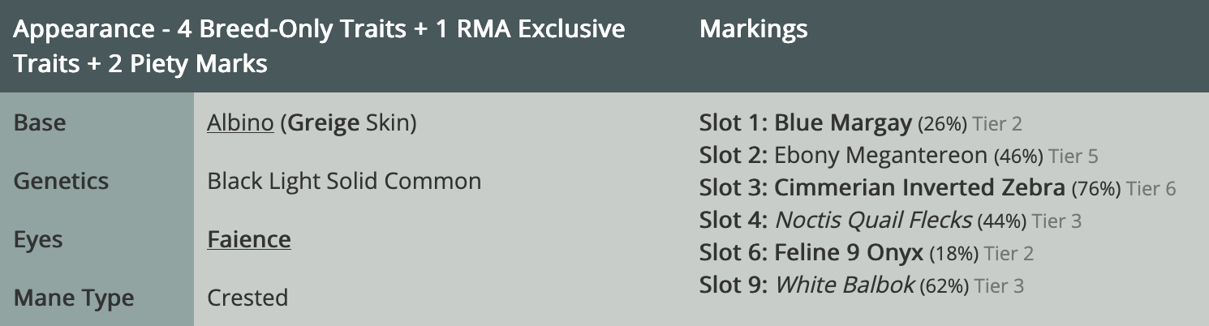Click the Albino base link
This screenshot has height=326, width=1209.
(239, 123)
